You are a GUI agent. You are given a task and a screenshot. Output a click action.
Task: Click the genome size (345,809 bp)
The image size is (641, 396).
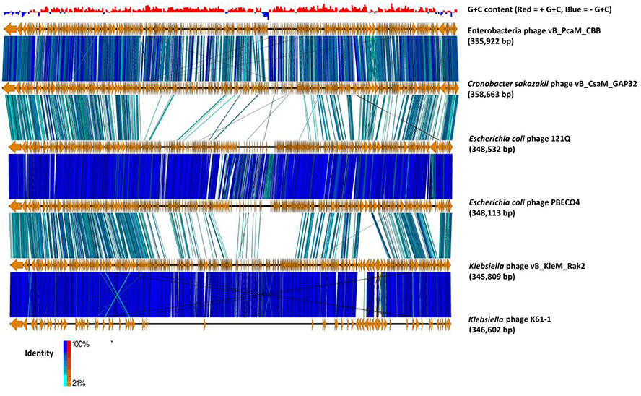pos(492,277)
